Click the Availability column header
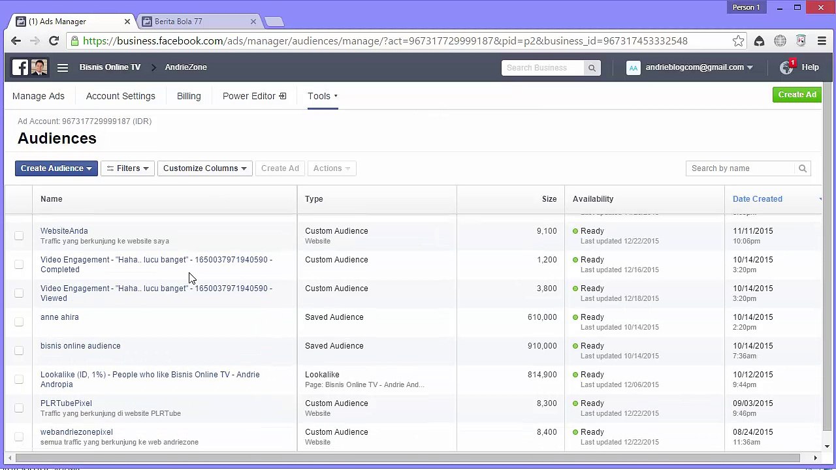836x470 pixels. (x=593, y=199)
